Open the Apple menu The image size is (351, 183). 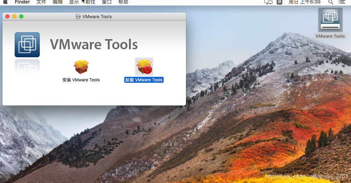click(x=5, y=2)
